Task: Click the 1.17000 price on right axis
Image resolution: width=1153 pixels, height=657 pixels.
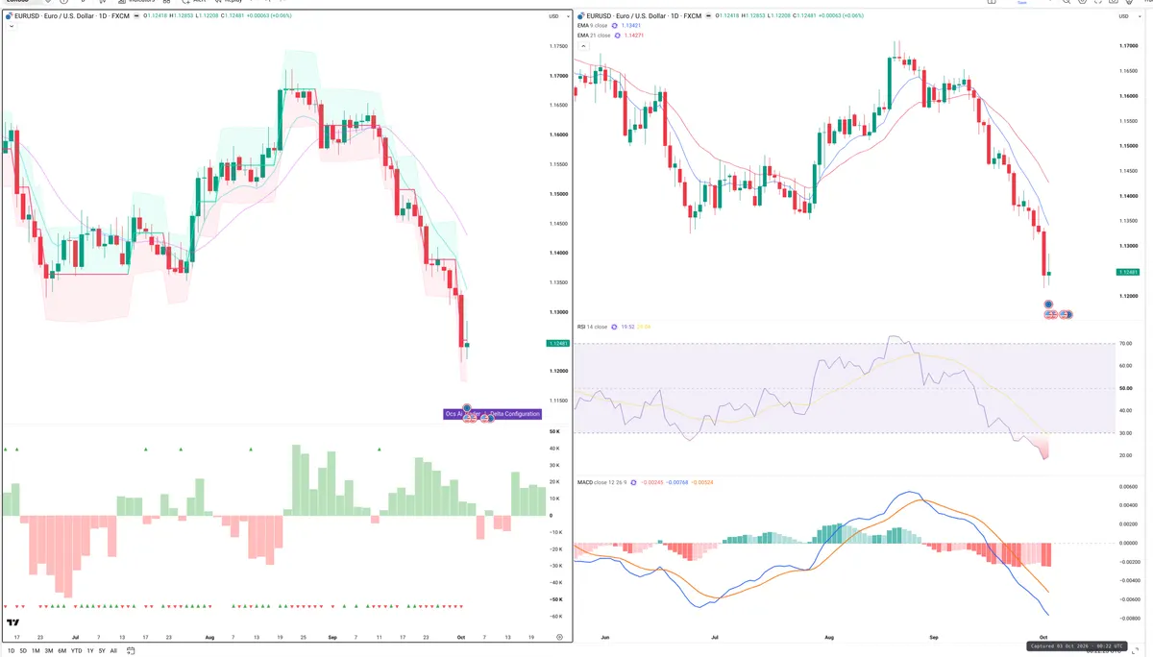Action: click(x=1131, y=46)
